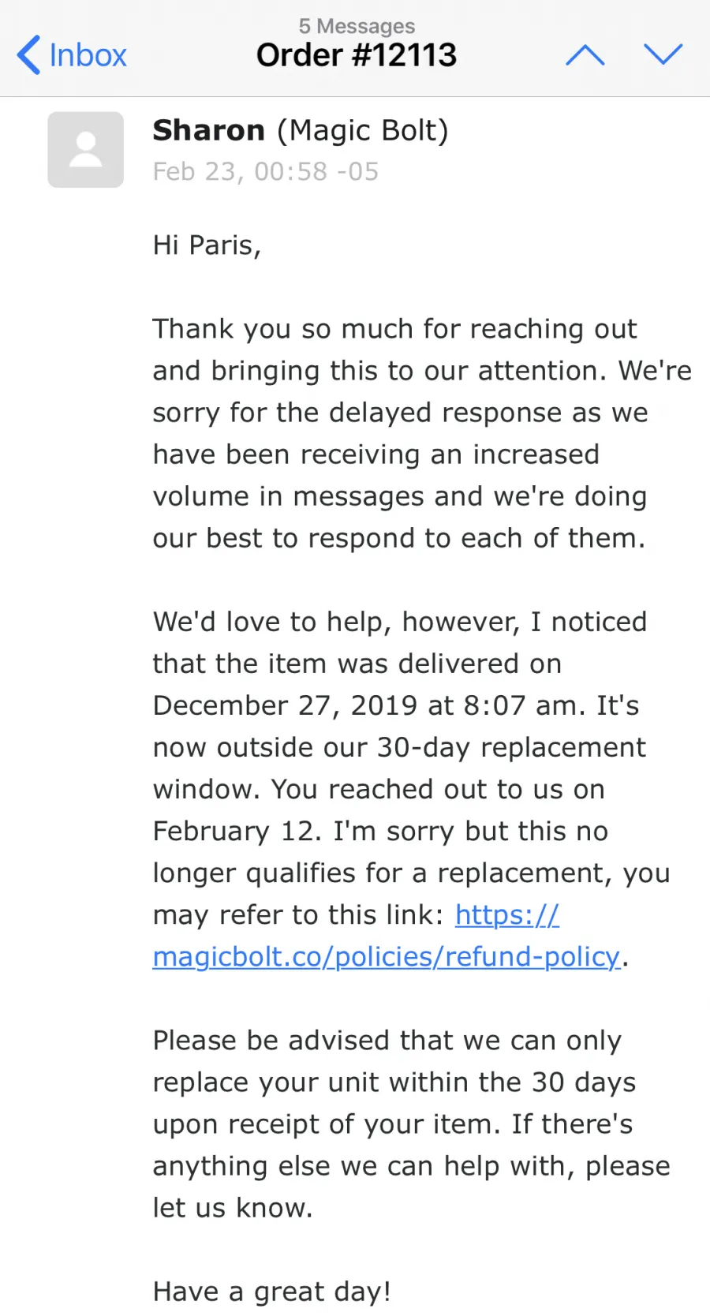
Task: Jump to next message with down arrow
Action: (663, 54)
